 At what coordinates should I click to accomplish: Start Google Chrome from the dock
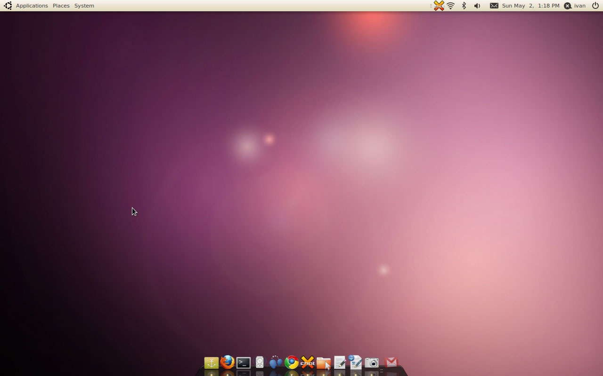(x=292, y=362)
